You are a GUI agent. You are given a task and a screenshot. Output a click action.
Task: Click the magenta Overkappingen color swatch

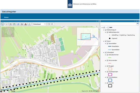(x=110, y=74)
